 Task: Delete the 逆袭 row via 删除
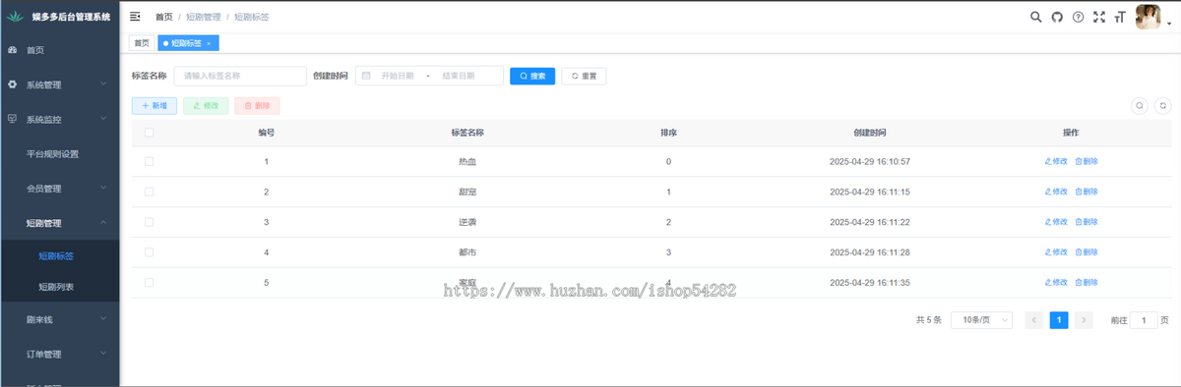(x=1087, y=222)
